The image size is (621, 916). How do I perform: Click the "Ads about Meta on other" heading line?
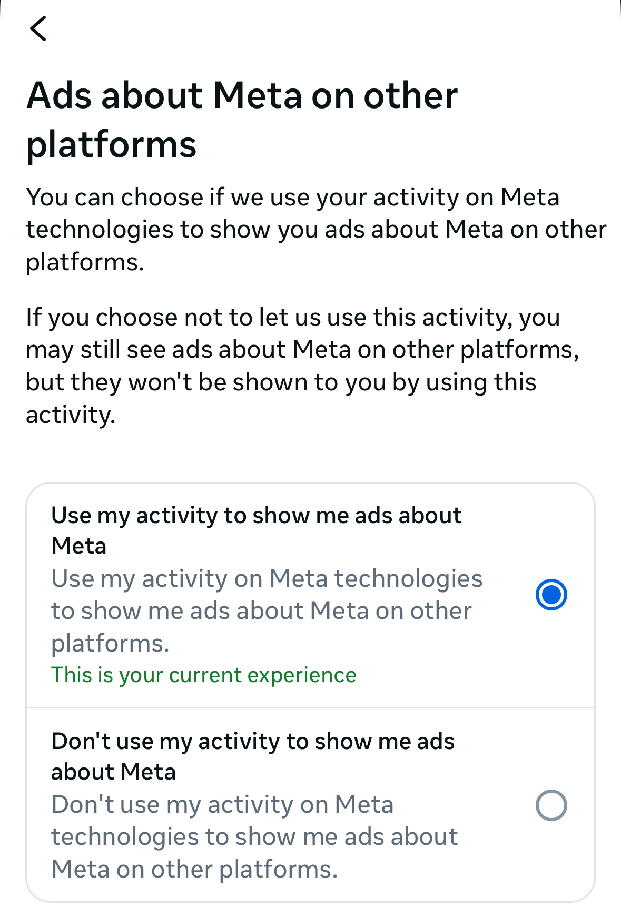(x=242, y=96)
